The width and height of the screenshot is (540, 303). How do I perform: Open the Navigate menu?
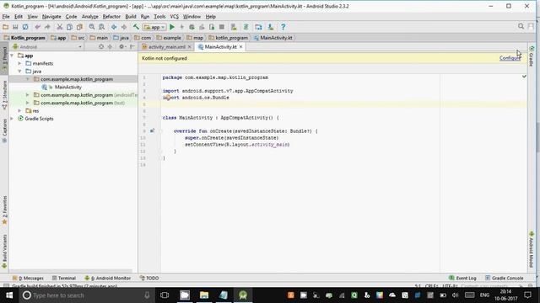pyautogui.click(x=51, y=17)
